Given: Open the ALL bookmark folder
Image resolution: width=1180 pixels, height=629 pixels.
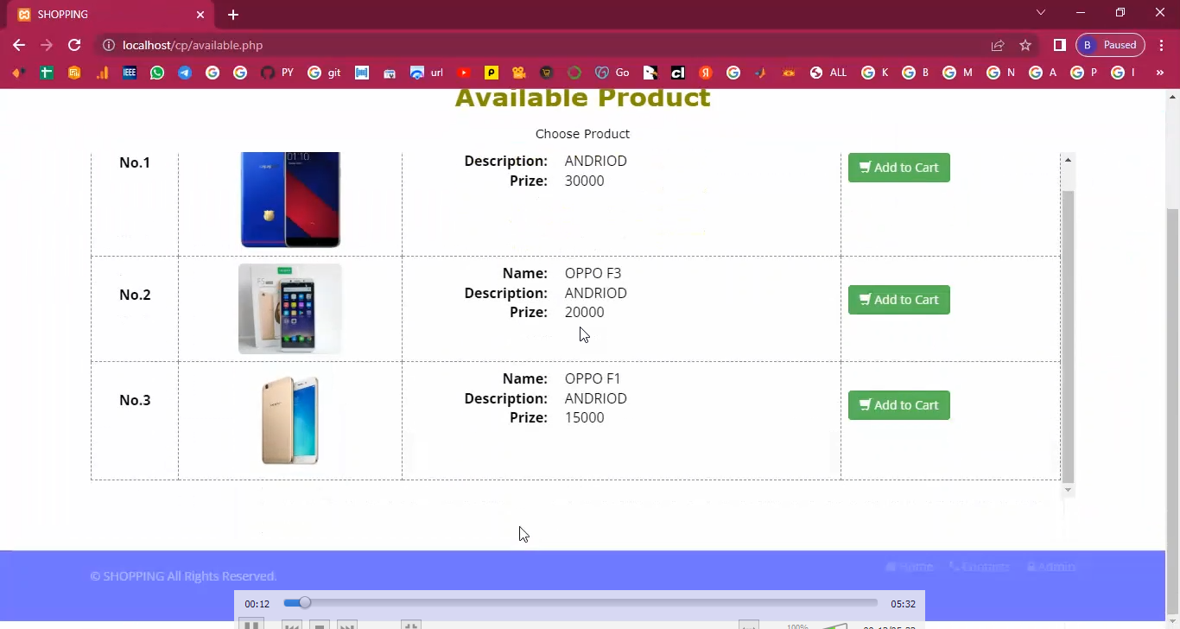Looking at the screenshot, I should coord(828,73).
